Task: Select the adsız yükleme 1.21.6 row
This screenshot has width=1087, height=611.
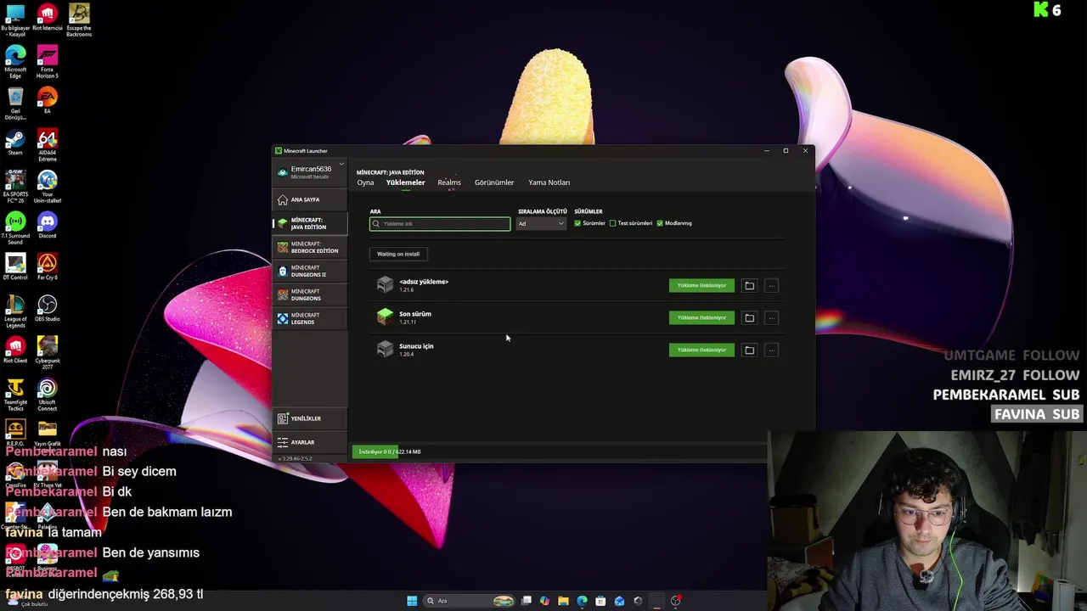Action: point(577,285)
